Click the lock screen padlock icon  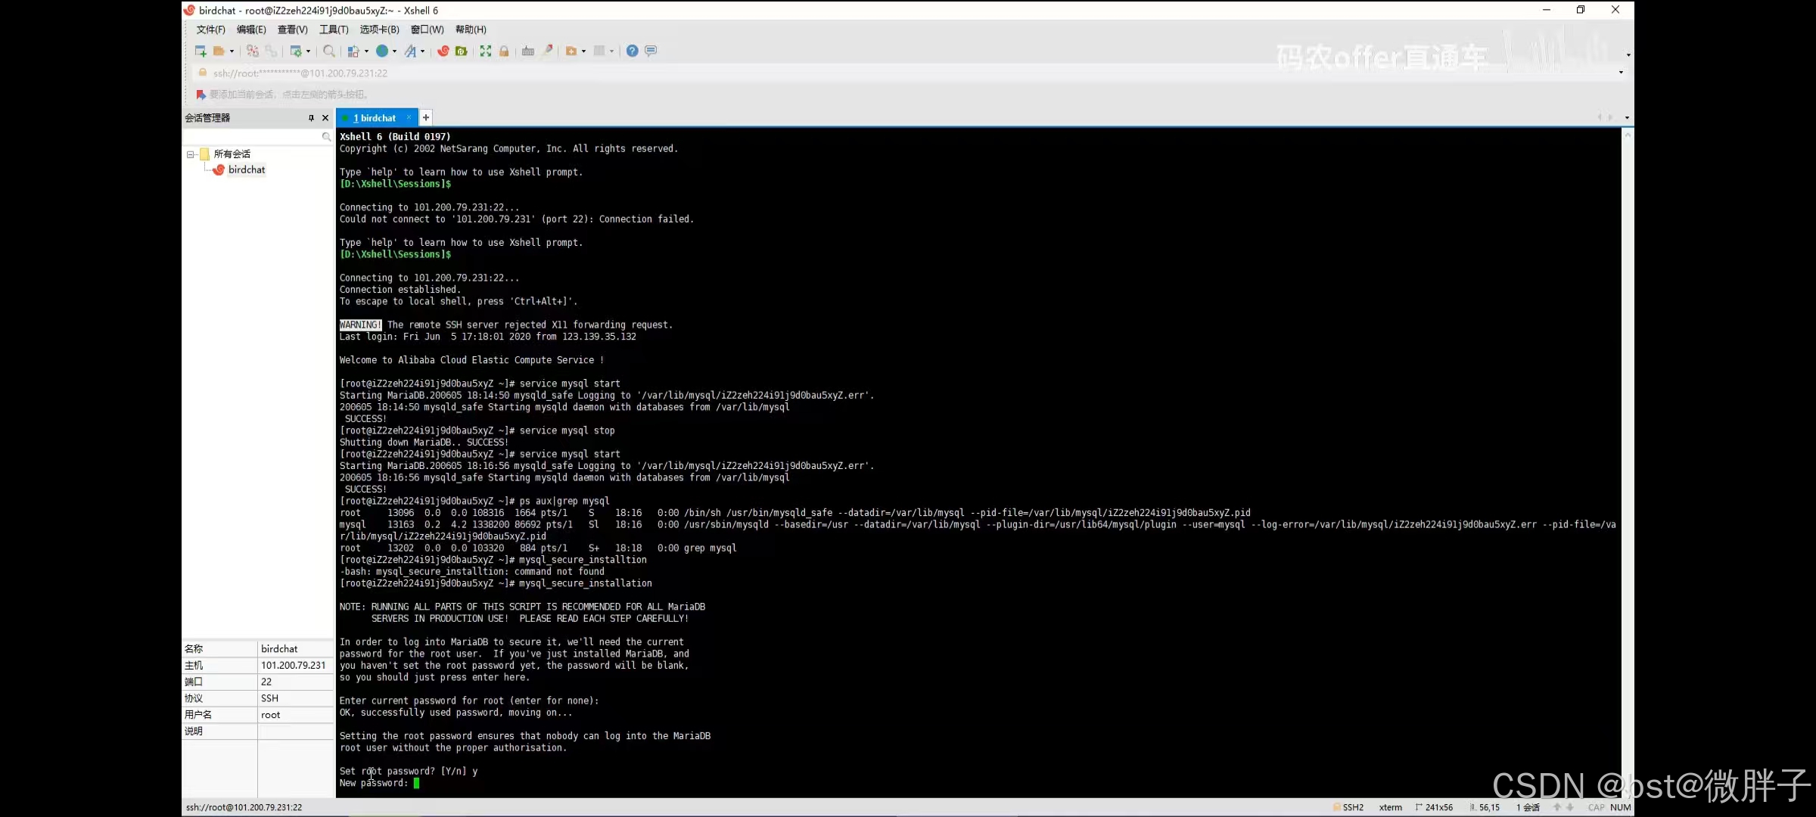(504, 51)
